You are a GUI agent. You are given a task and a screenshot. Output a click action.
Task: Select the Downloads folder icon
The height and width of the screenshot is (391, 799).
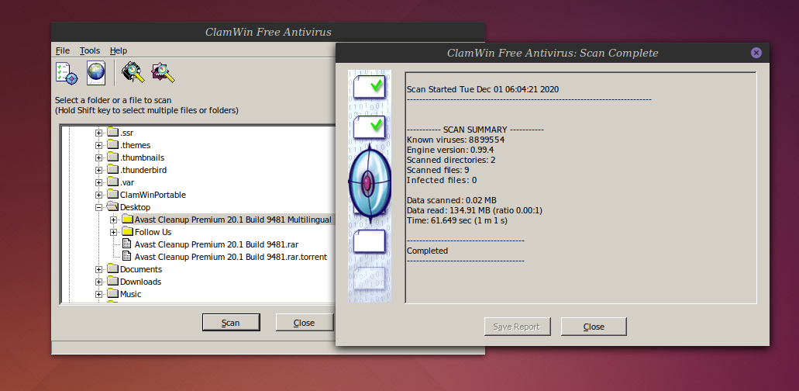click(x=112, y=282)
